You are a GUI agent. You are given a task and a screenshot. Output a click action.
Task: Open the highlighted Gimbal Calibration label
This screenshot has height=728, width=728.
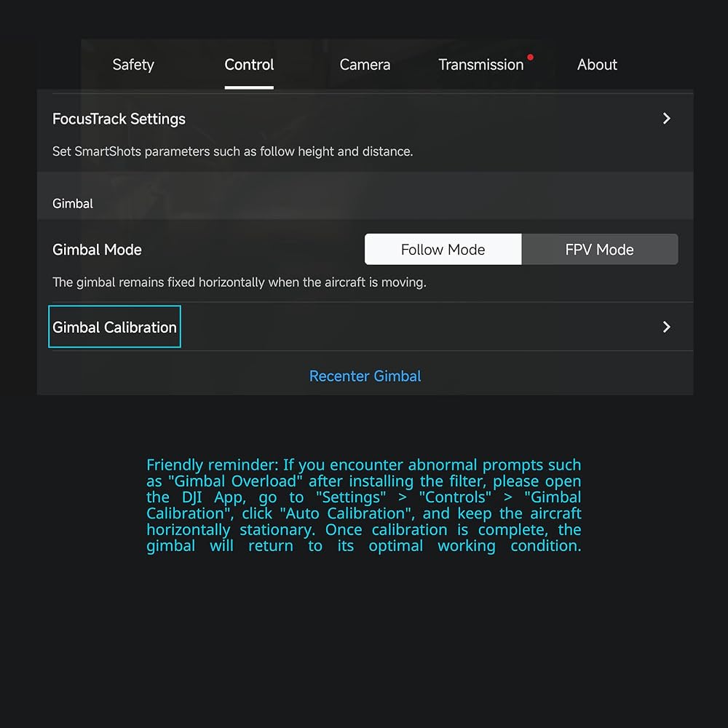coord(115,327)
